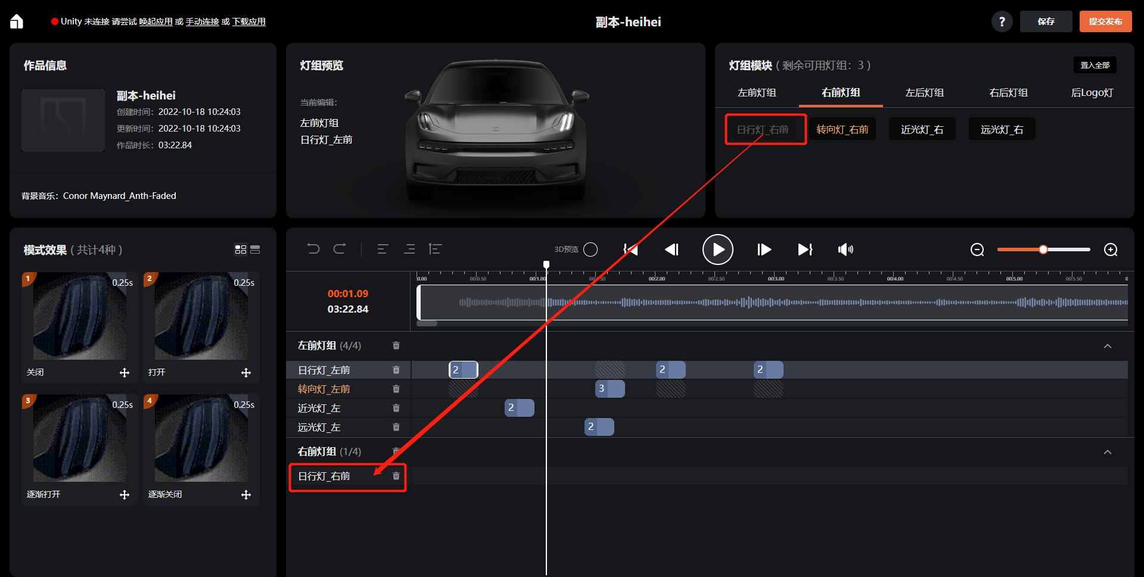Select the block on 近光灯_左 track
Viewport: 1144px width, 577px height.
520,408
